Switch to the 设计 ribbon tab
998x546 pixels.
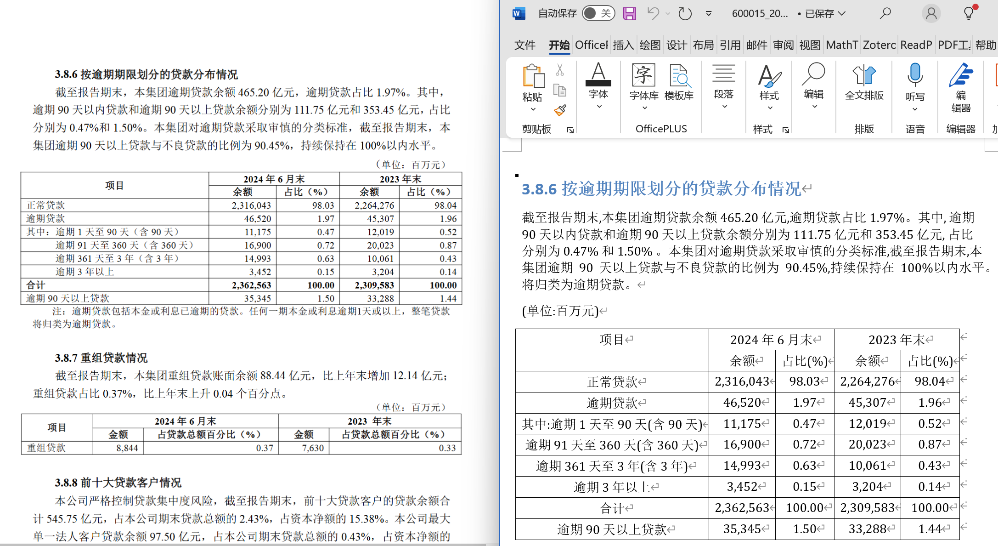tap(677, 45)
